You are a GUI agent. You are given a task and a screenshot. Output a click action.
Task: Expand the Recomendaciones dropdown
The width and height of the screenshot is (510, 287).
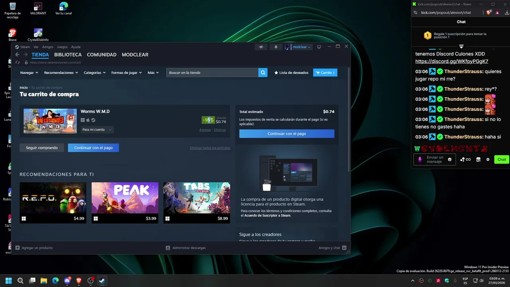pos(61,73)
